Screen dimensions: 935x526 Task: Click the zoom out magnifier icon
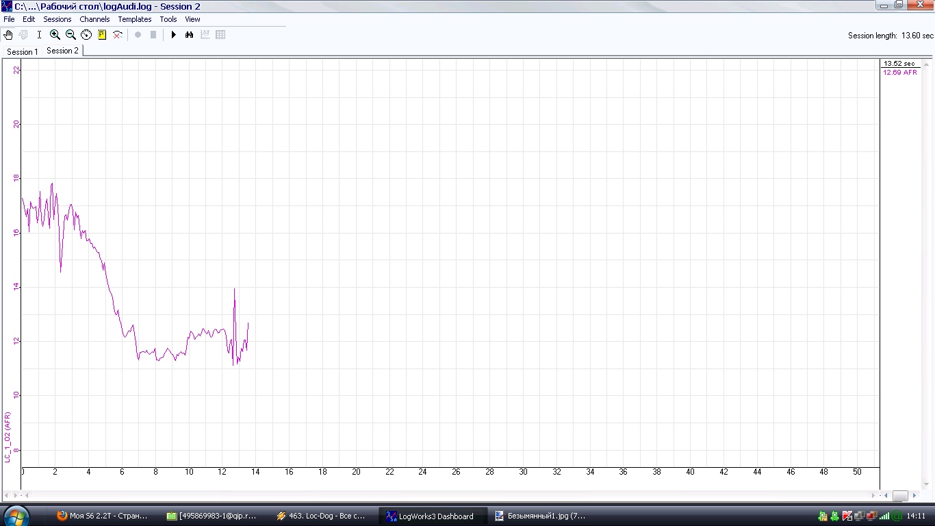coord(71,35)
